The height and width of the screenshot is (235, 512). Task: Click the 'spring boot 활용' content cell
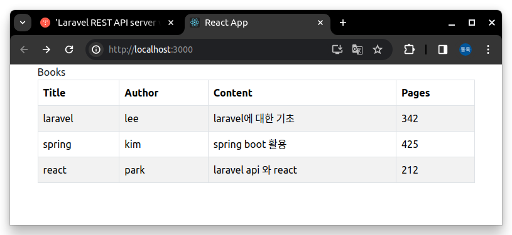coord(302,144)
